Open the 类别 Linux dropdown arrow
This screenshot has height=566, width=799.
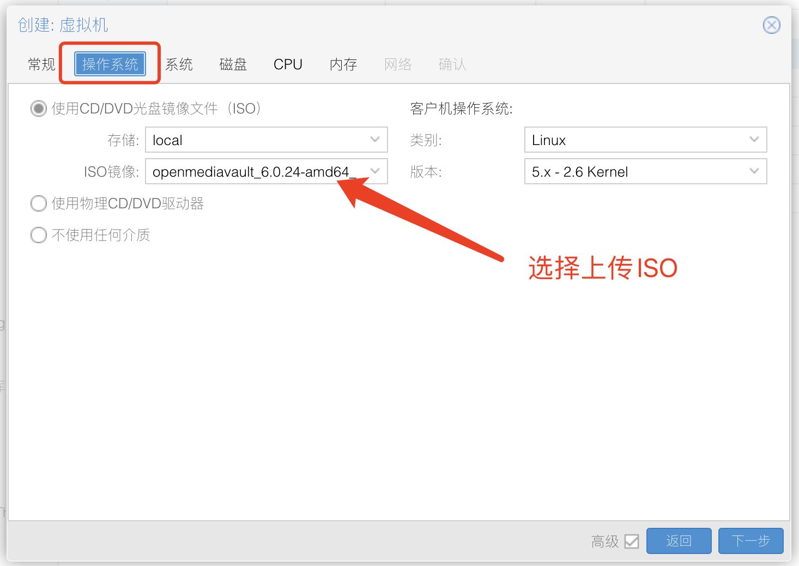click(754, 140)
